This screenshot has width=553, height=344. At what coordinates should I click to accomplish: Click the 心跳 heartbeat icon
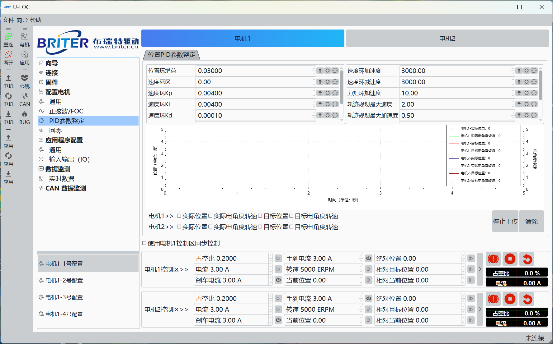25,78
